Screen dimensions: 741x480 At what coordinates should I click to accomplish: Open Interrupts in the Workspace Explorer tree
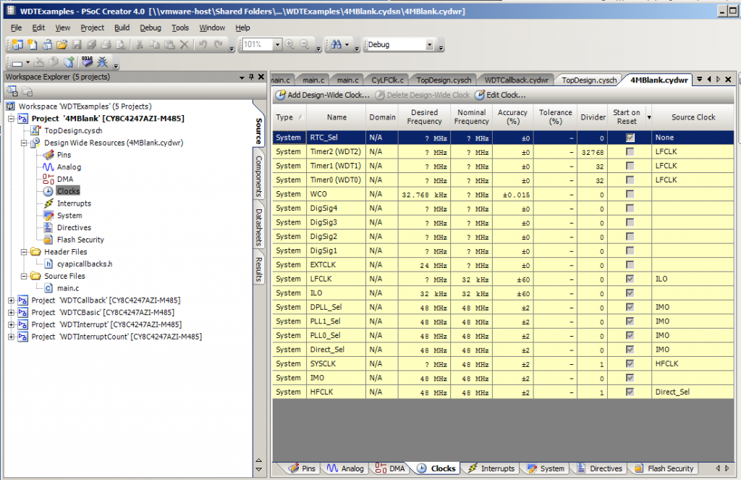click(x=74, y=203)
